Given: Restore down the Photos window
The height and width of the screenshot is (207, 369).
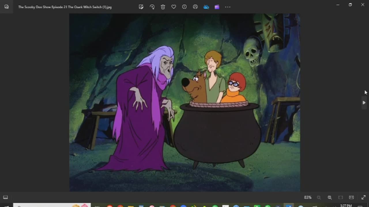Looking at the screenshot, I should coord(350,5).
